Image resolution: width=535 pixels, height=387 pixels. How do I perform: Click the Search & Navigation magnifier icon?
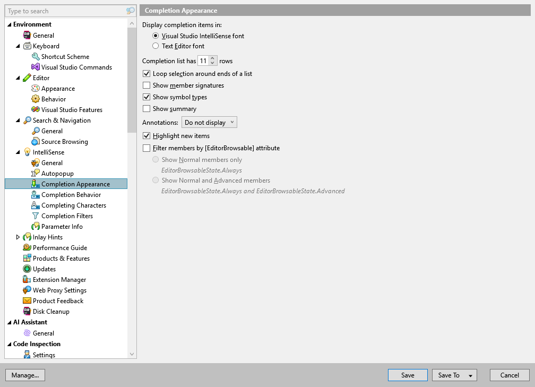tap(27, 120)
